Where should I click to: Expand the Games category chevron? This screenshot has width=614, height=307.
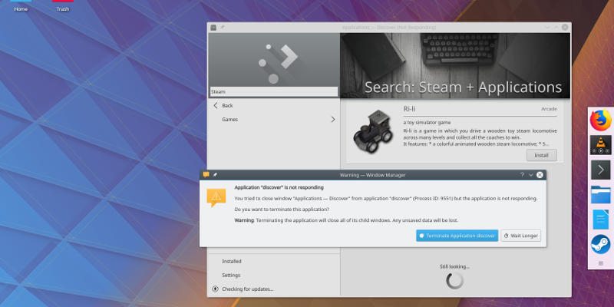click(x=333, y=120)
